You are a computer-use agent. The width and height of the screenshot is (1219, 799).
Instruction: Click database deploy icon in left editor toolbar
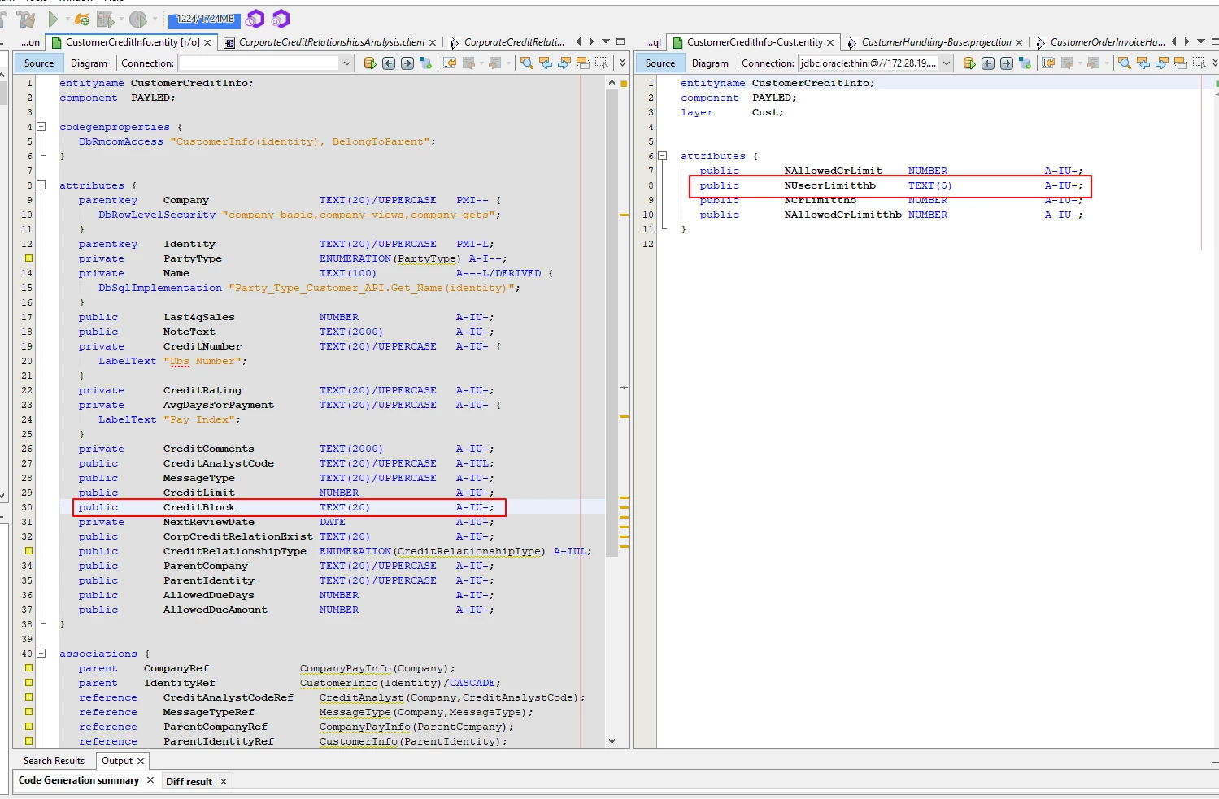coord(425,63)
